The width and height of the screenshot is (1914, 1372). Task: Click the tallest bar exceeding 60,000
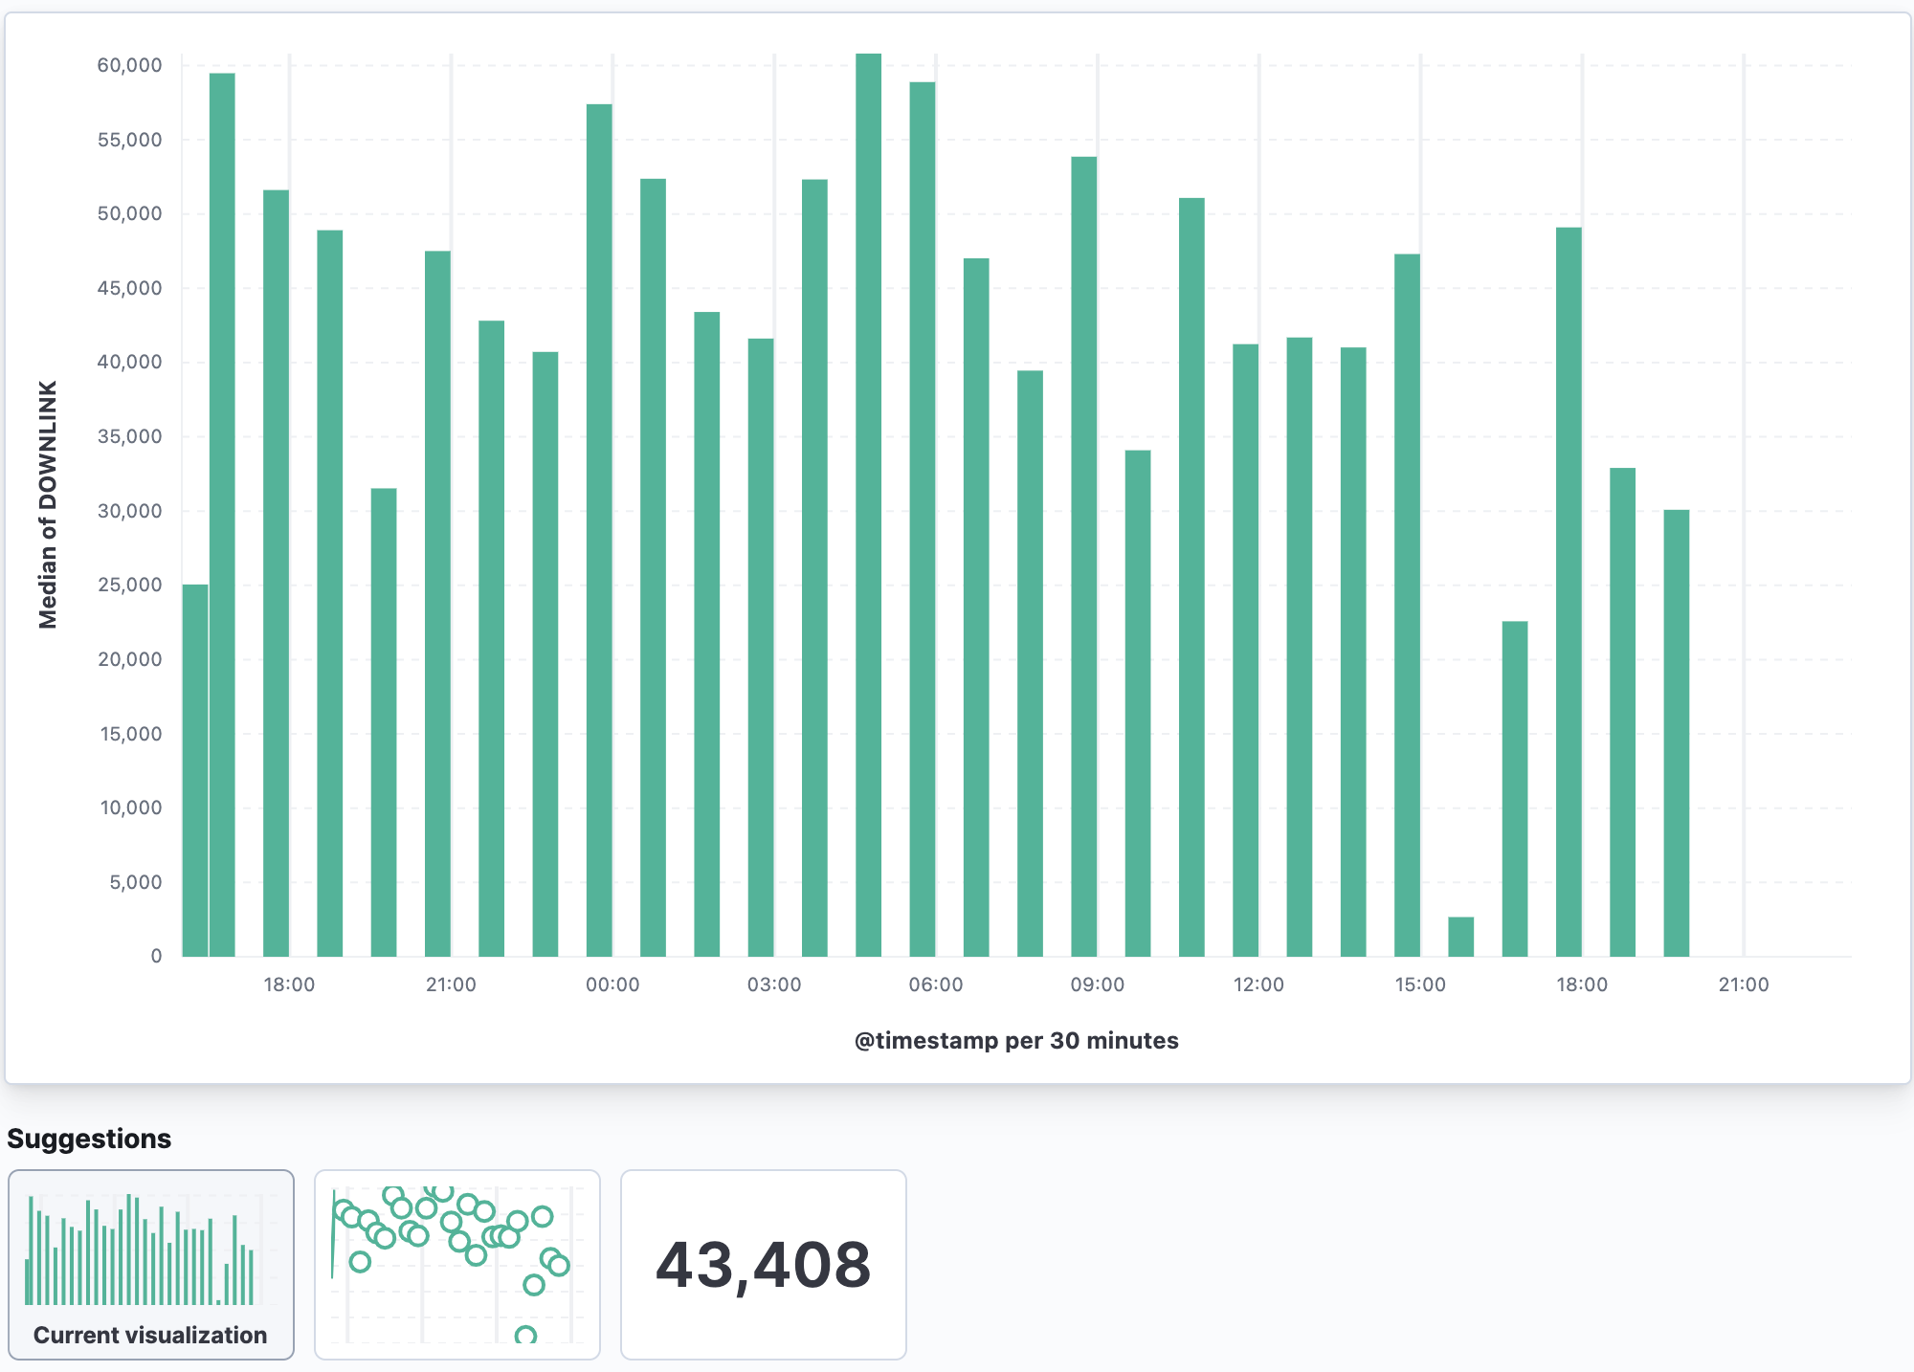click(868, 505)
